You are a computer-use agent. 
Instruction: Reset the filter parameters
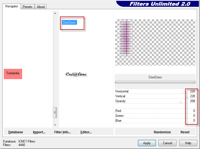[x=185, y=132]
